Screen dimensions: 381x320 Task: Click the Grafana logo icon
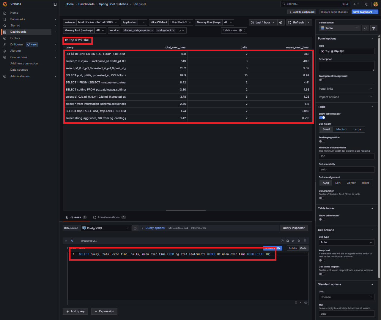coord(5,4)
